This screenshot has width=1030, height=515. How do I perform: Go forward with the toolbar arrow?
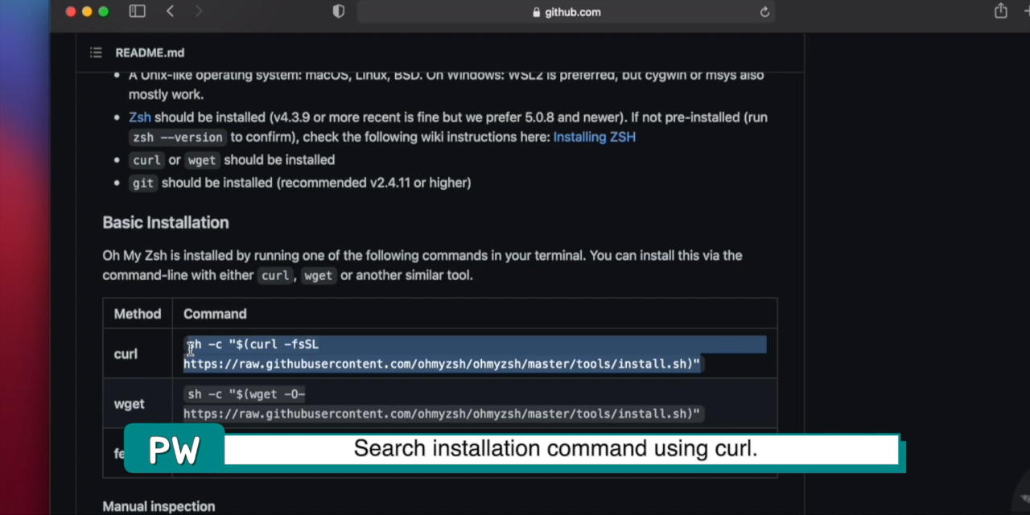tap(199, 11)
